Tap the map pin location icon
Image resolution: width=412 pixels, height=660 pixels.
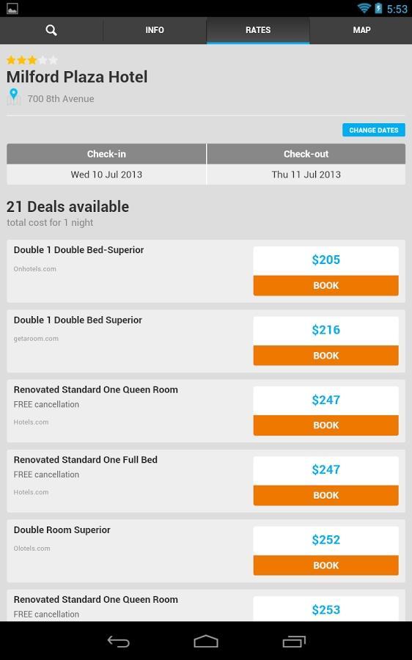tap(14, 97)
